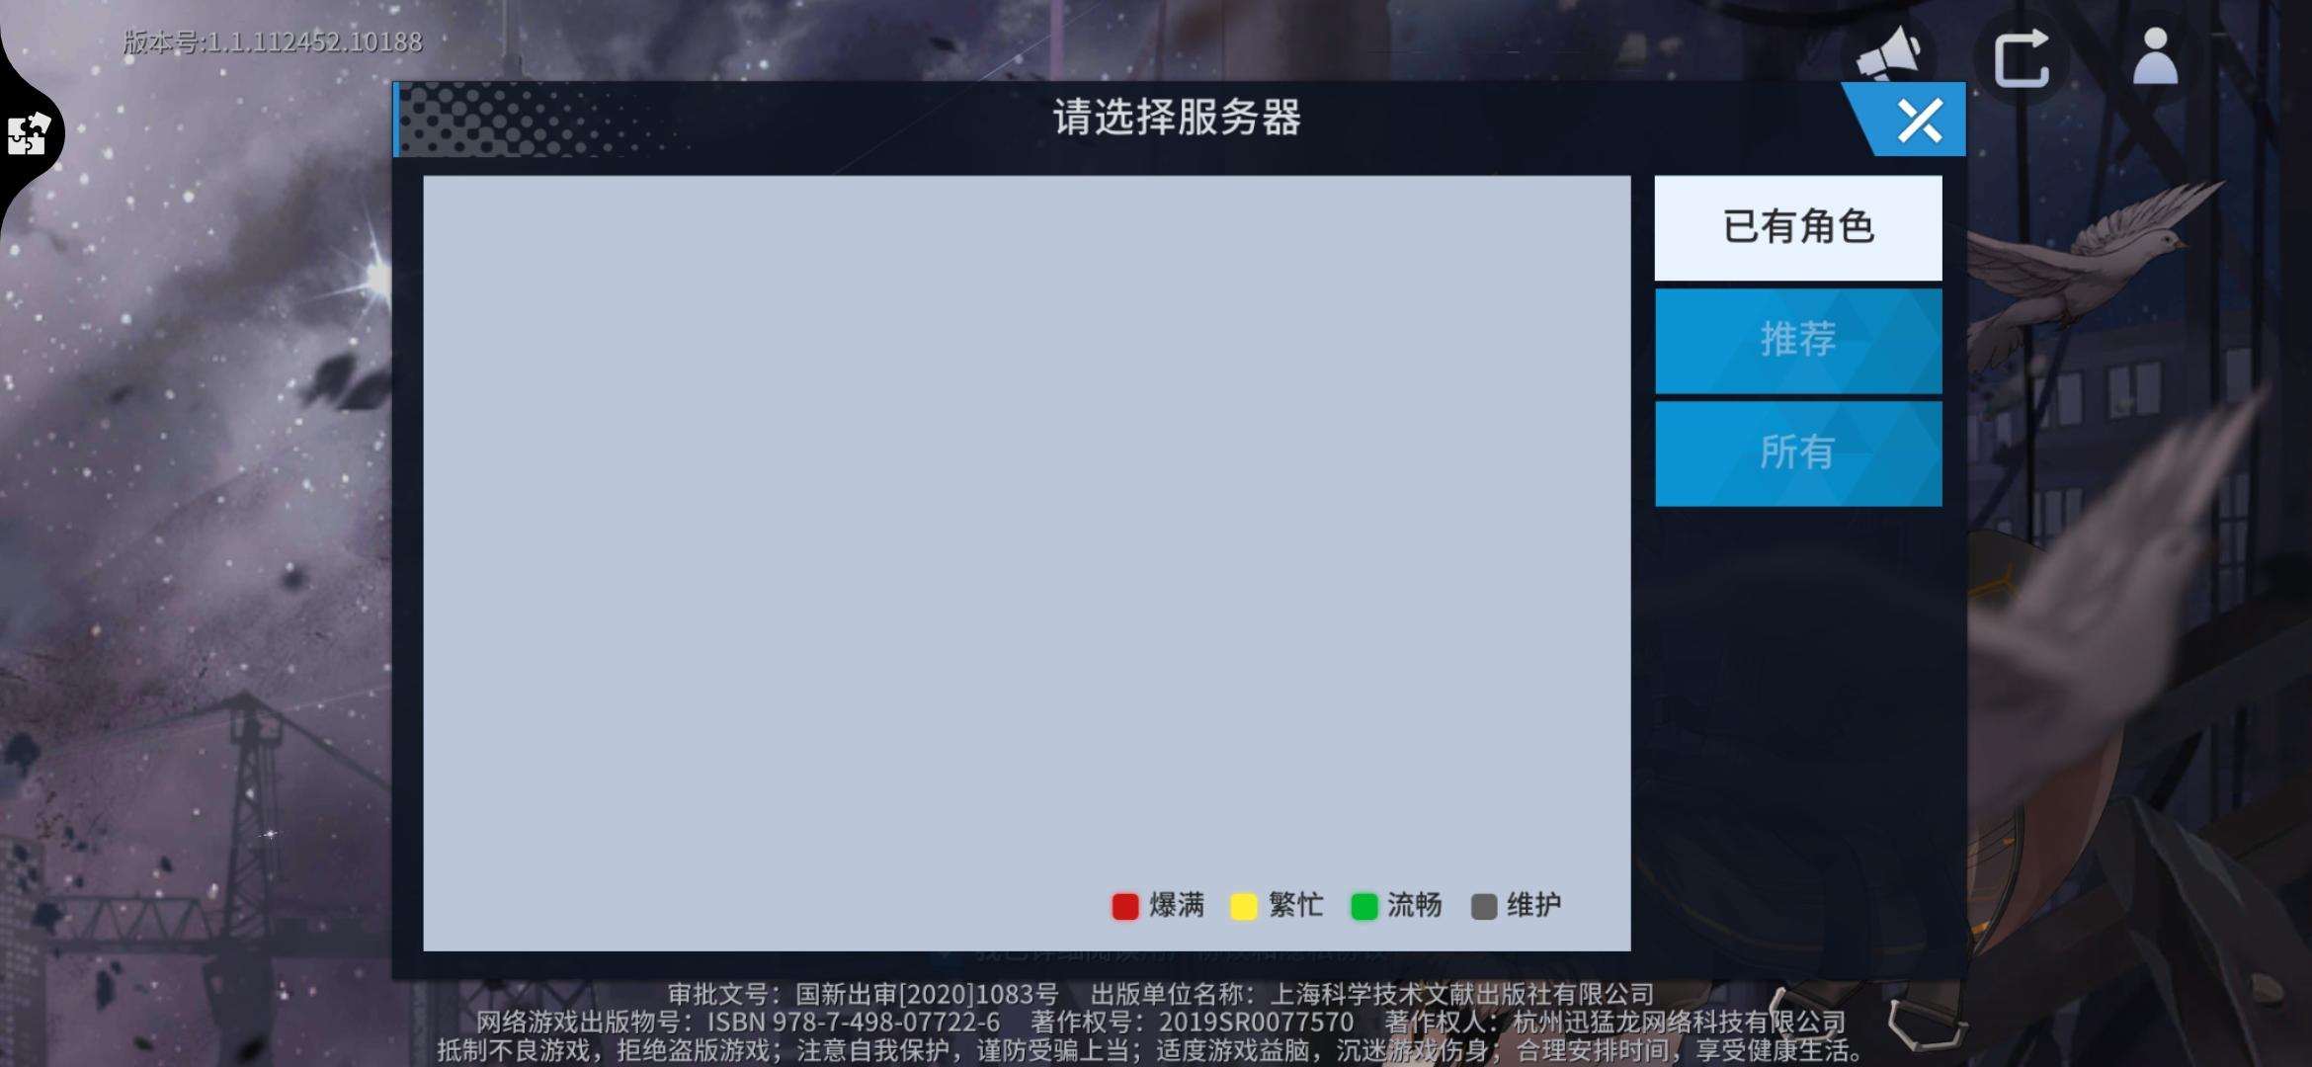Show 所有 servers tab

[1797, 452]
